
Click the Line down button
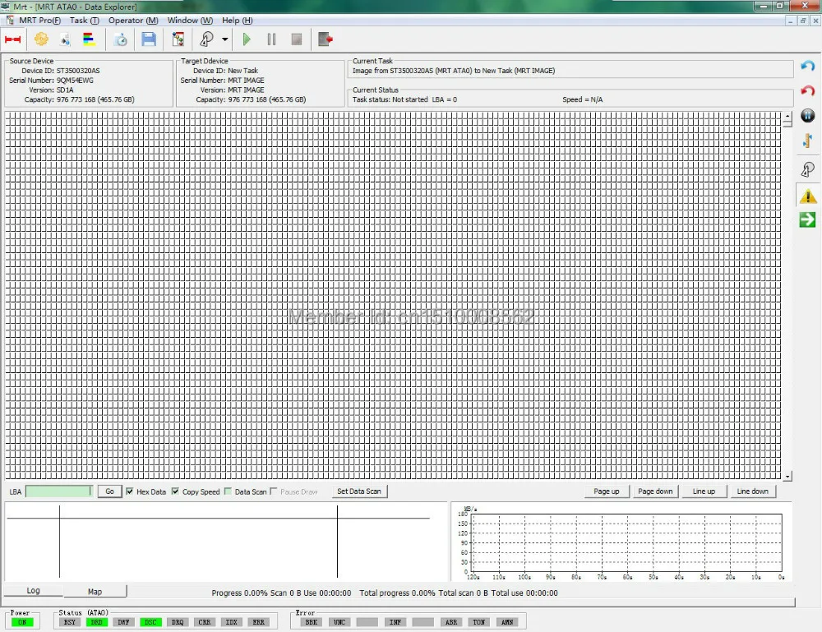(x=752, y=491)
